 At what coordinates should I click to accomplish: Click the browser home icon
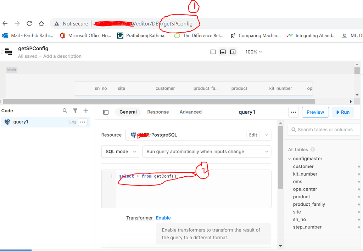click(41, 24)
